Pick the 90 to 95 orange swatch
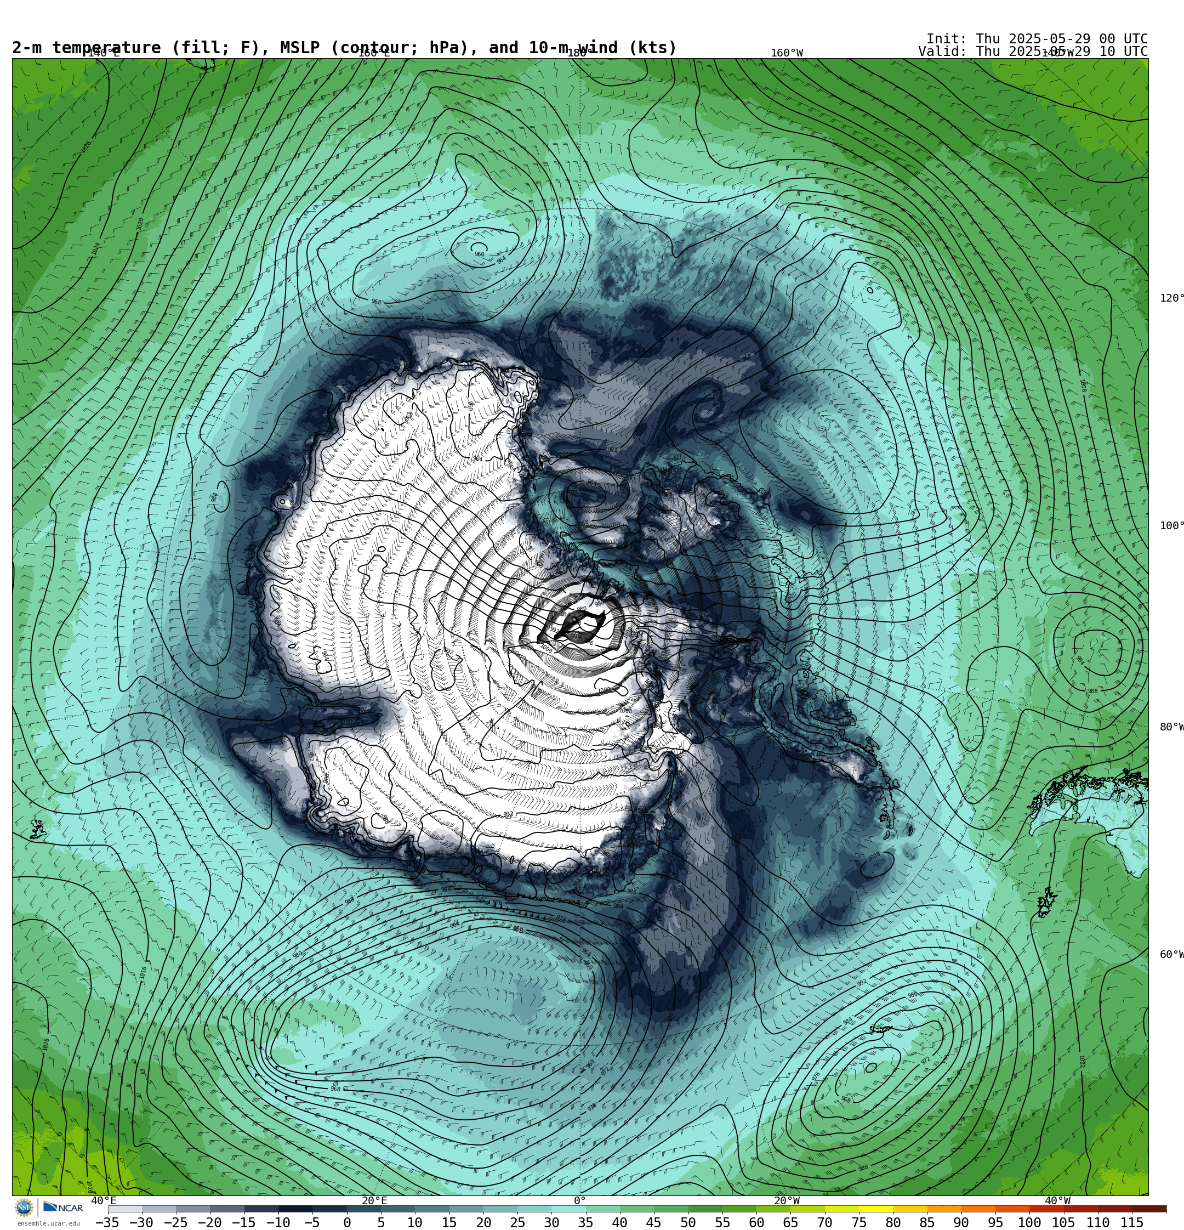 pos(978,1209)
